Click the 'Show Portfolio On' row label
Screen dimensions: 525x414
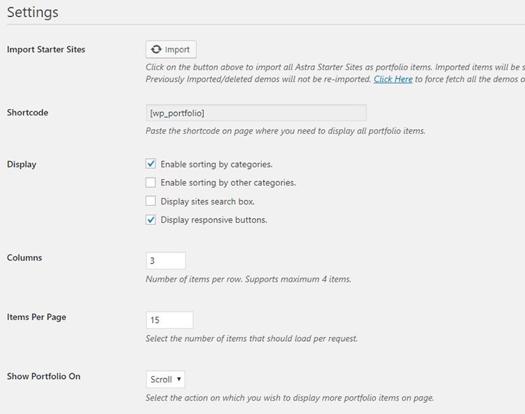coord(43,377)
